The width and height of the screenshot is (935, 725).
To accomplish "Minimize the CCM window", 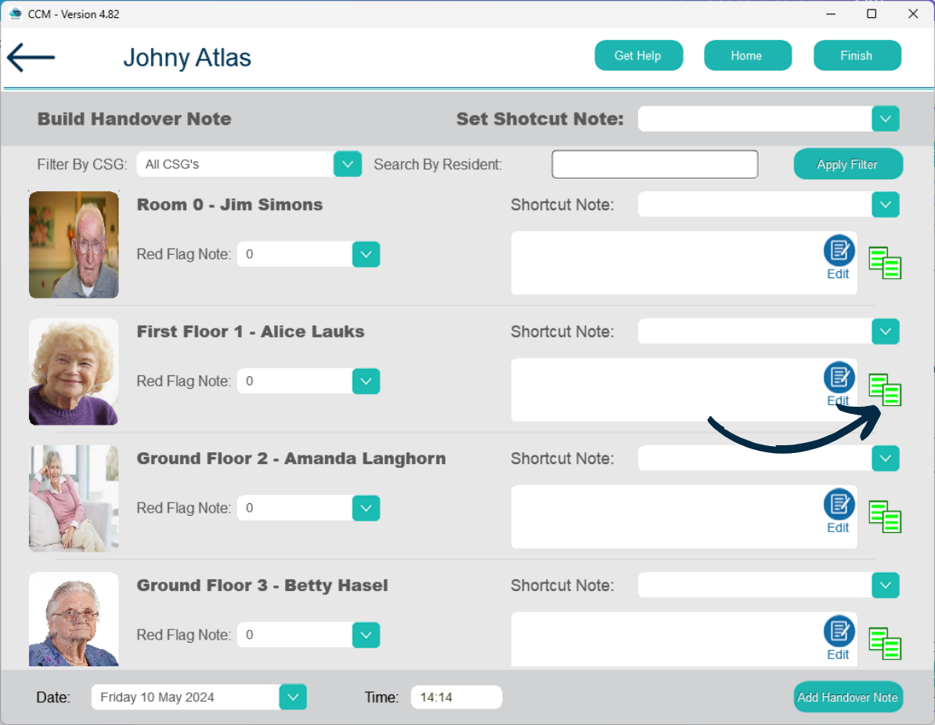I will 831,14.
